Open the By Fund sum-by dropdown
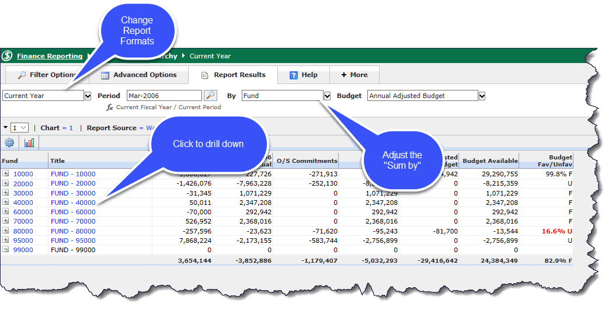This screenshot has width=612, height=310. pyautogui.click(x=327, y=96)
